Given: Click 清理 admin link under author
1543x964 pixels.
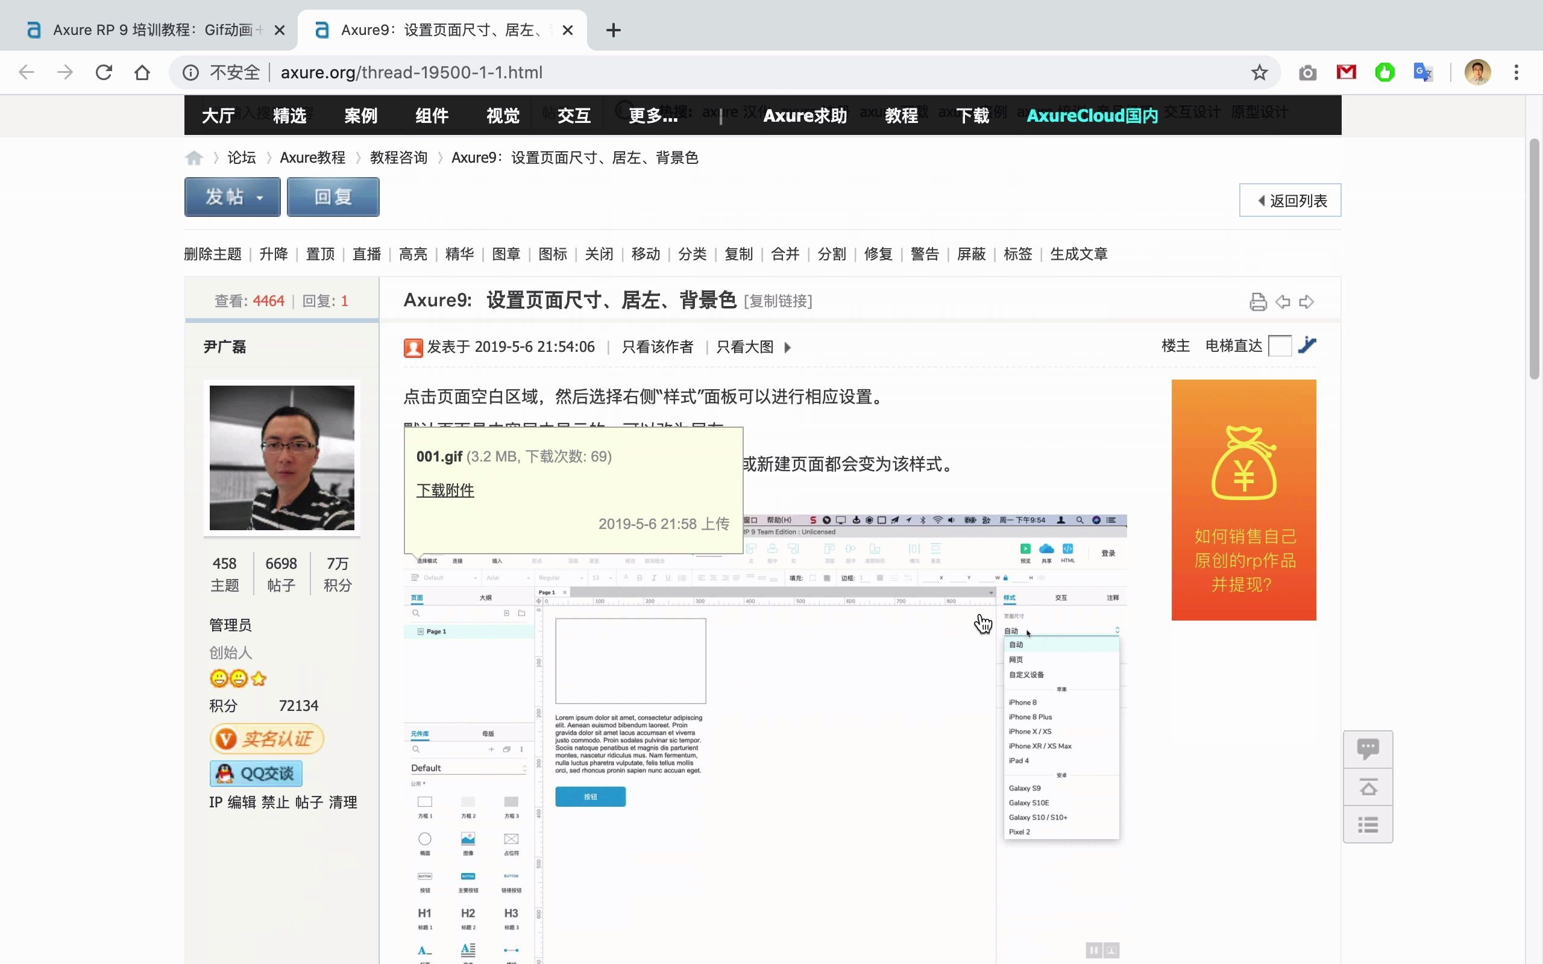Looking at the screenshot, I should pos(343,802).
